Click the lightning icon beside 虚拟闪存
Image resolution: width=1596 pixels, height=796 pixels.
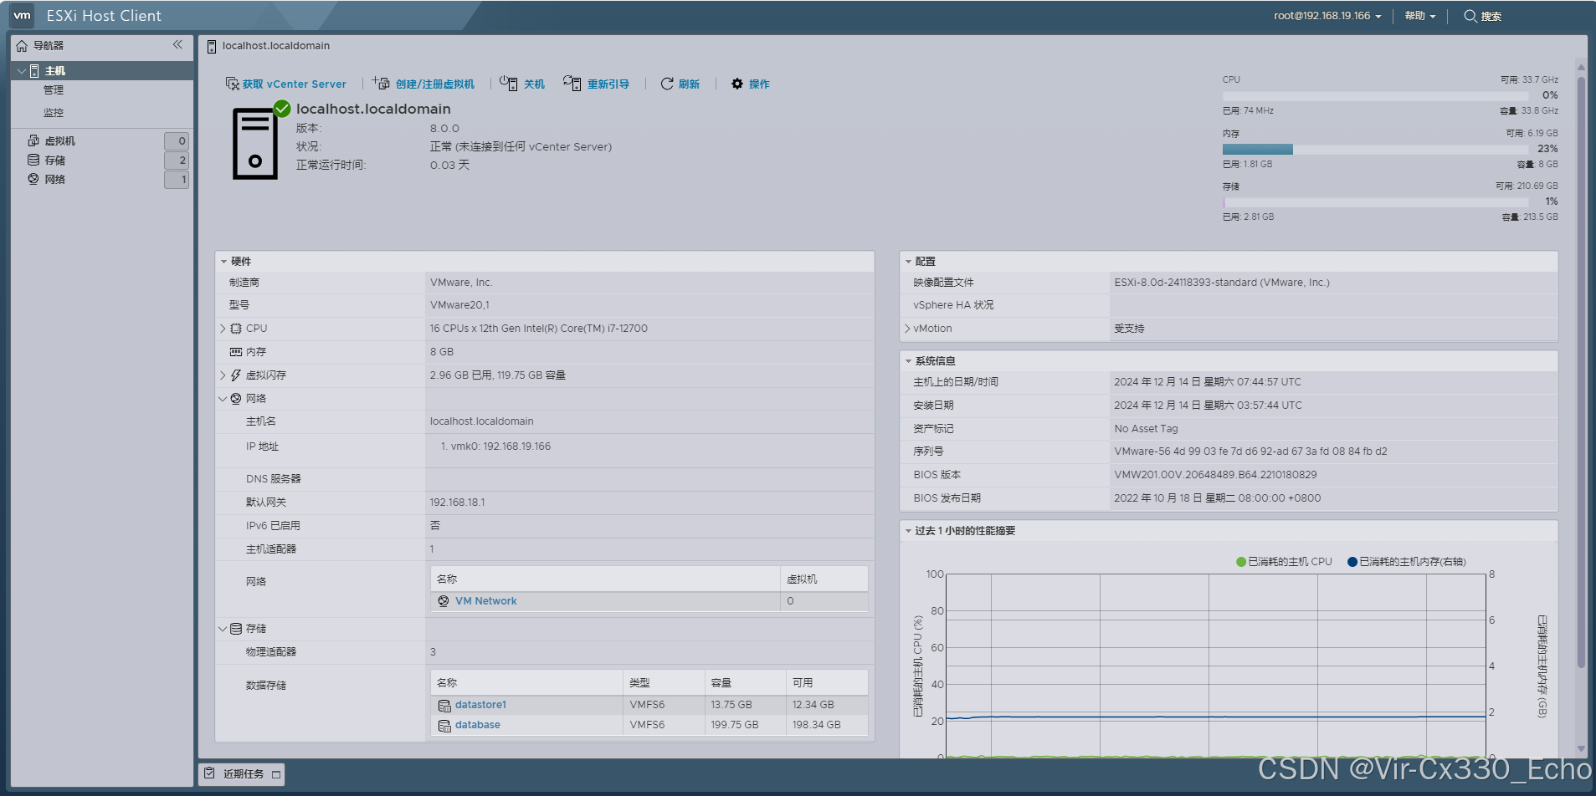tap(236, 375)
